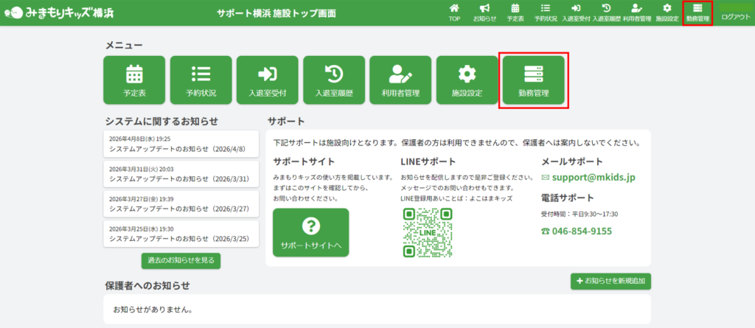Open the 予約状況 list menu tile
Screen dimensions: 755x328
(x=201, y=81)
